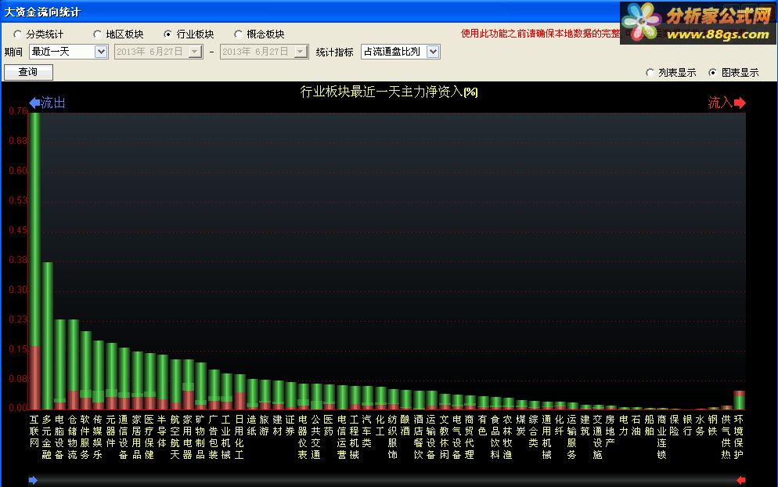The image size is (778, 487).
Task: Click the 多元金融 axis label
Action: click(x=47, y=438)
